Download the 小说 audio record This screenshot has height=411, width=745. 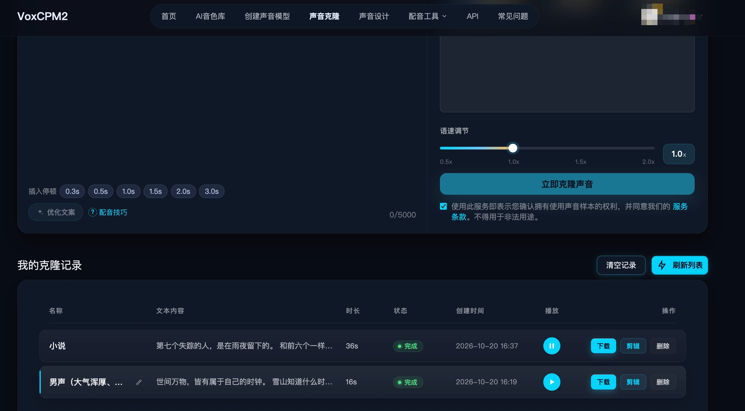tap(604, 346)
